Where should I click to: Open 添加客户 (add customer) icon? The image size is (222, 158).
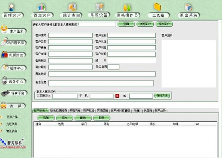click(42, 8)
